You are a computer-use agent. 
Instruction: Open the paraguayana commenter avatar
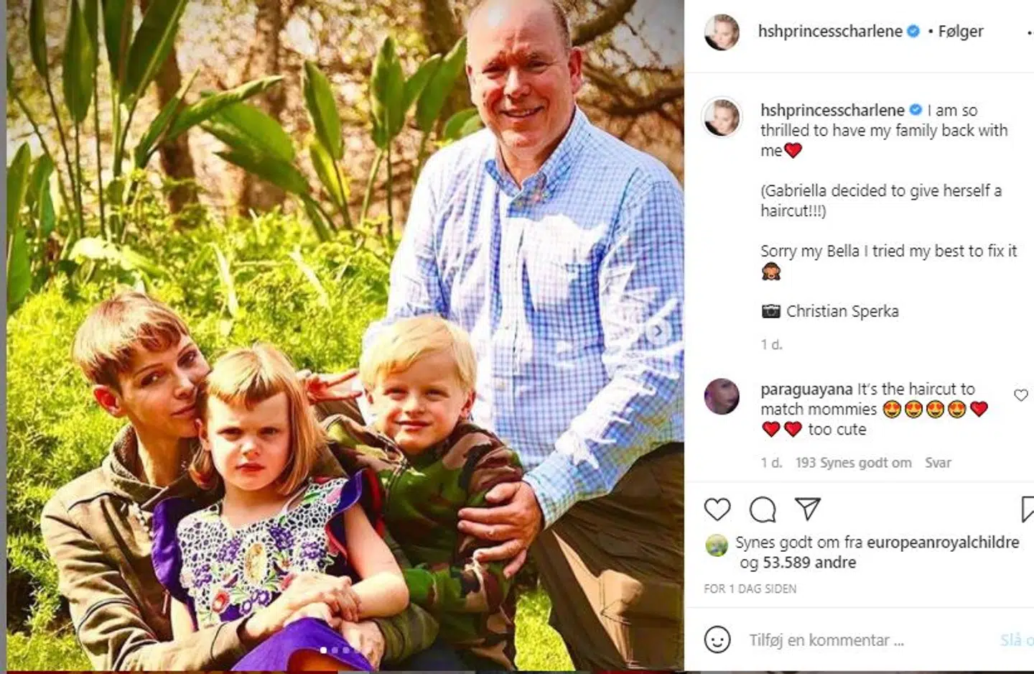click(x=722, y=397)
